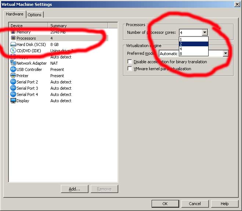The image size is (242, 211).
Task: Select the Hardware tab
Action: click(15, 14)
